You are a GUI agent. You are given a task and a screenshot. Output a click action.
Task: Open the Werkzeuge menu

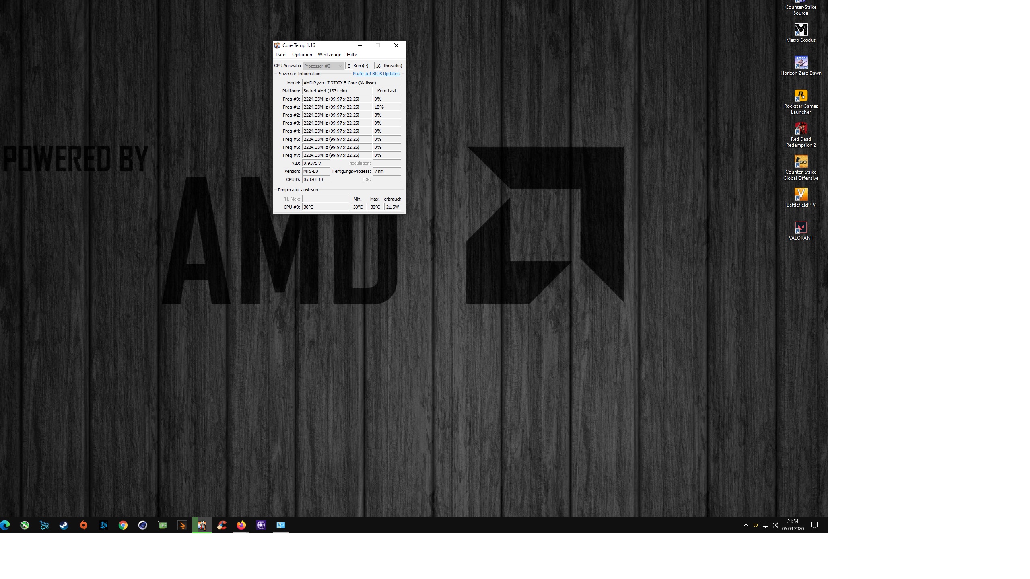tap(330, 55)
